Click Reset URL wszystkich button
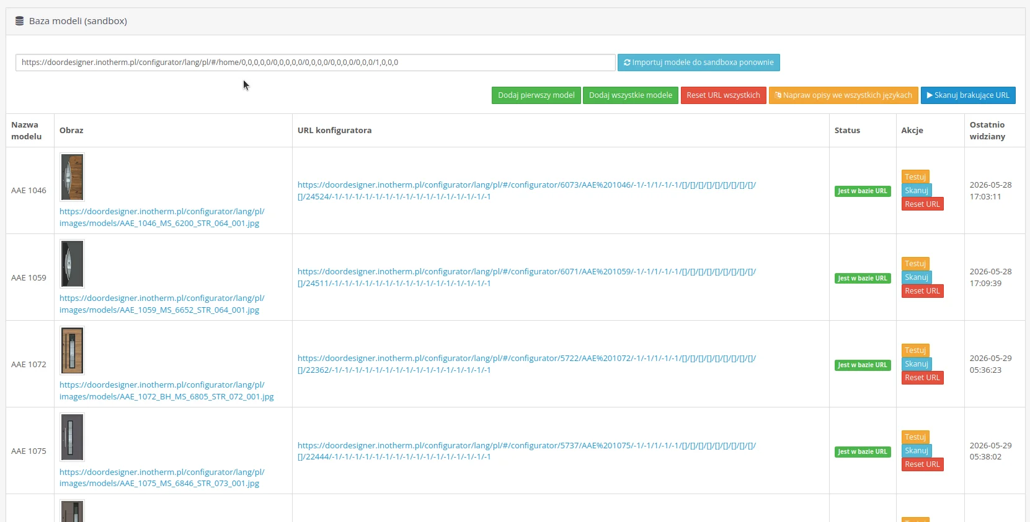This screenshot has height=522, width=1030. pyautogui.click(x=723, y=95)
